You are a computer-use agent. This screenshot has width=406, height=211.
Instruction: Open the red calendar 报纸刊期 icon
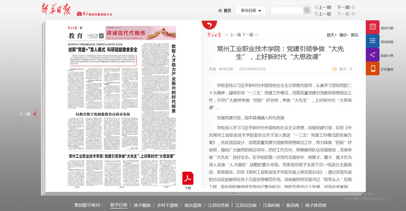373,27
